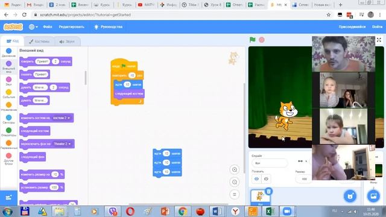Click the говорить Привет 2 секунд block
Image resolution: width=386 pixels, height=217 pixels.
[x=46, y=61]
